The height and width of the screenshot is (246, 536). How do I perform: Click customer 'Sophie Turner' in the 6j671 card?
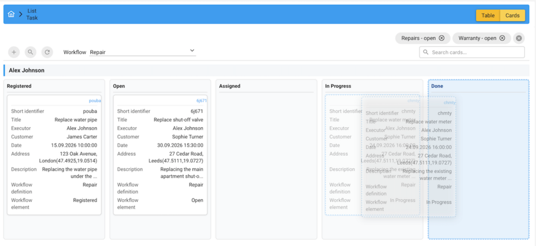click(188, 137)
